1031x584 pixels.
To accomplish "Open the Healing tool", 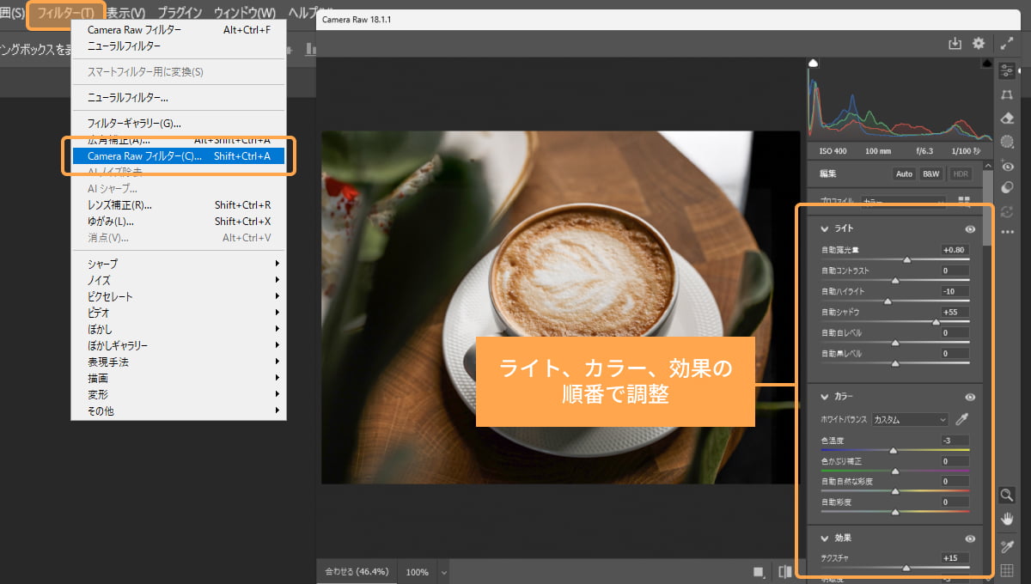I will click(1007, 119).
